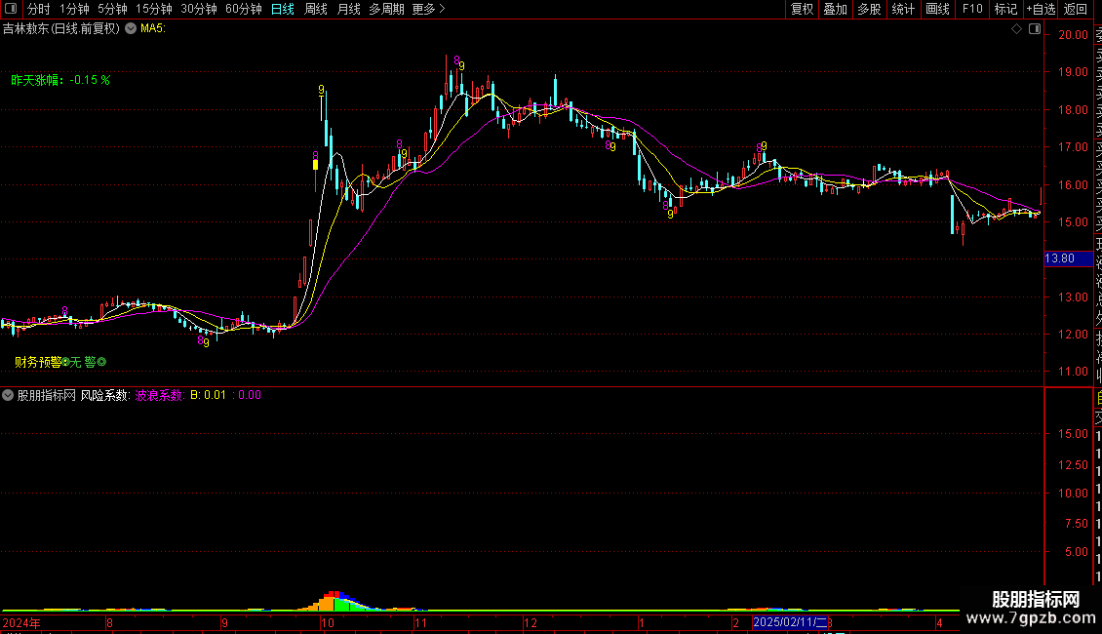Toggle the right side panel icon
Screen dimensions: 1102x634
[1035, 29]
